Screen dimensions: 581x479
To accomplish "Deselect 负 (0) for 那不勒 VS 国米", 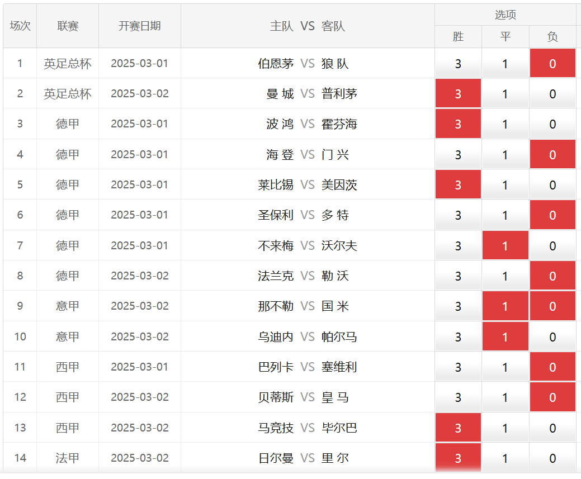I will 552,306.
